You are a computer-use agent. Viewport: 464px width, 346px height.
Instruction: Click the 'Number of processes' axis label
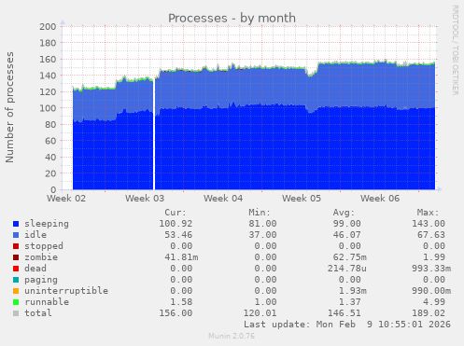coord(9,107)
